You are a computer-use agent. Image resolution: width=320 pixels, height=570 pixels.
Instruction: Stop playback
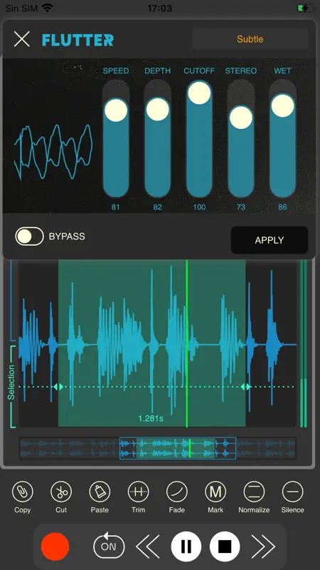(x=225, y=546)
